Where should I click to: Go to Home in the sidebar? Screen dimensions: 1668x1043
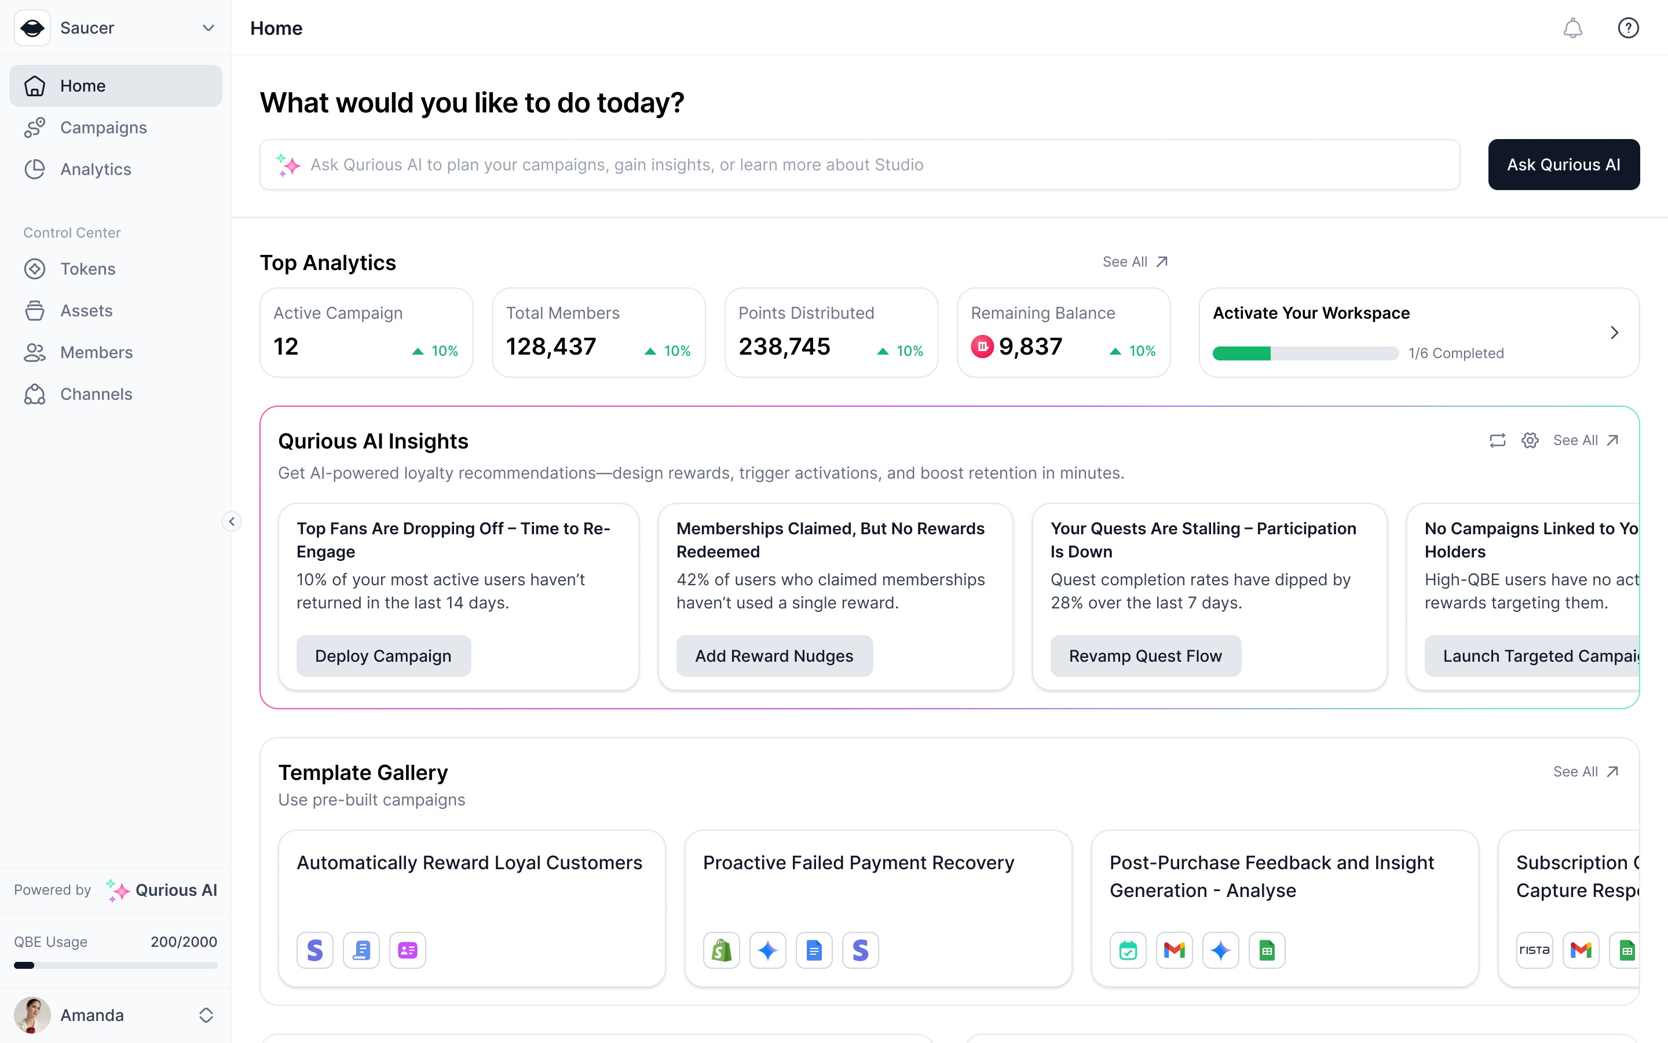point(116,86)
